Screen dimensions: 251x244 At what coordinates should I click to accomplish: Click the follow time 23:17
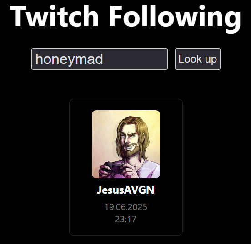pyautogui.click(x=125, y=219)
